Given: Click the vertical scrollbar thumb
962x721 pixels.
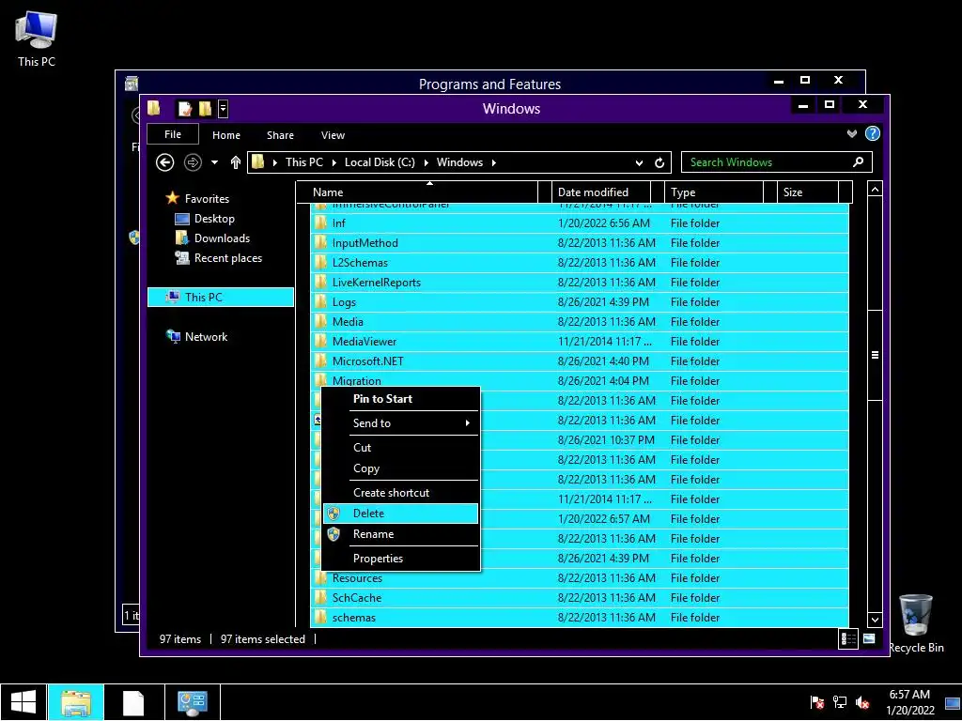Looking at the screenshot, I should point(875,355).
